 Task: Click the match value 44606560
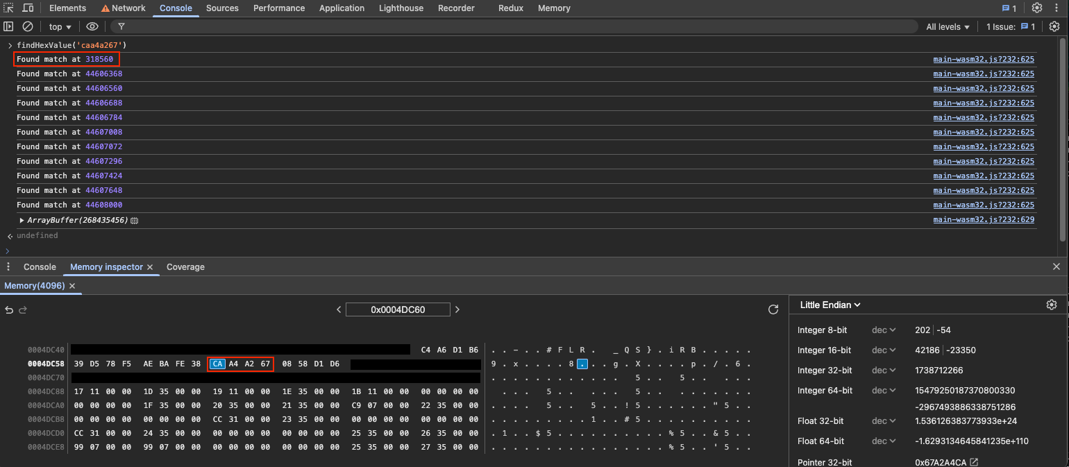pyautogui.click(x=104, y=88)
